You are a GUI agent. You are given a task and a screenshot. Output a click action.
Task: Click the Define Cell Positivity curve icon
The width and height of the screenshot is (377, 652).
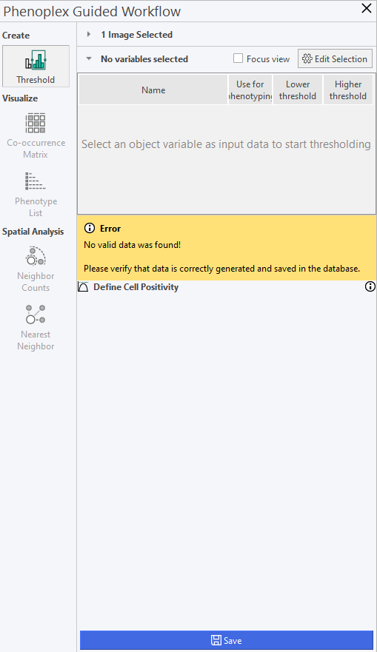tap(83, 286)
